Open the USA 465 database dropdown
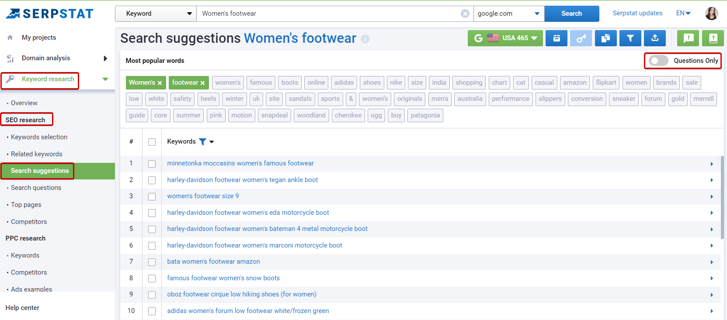Screen dimensions: 727x320 (505, 38)
